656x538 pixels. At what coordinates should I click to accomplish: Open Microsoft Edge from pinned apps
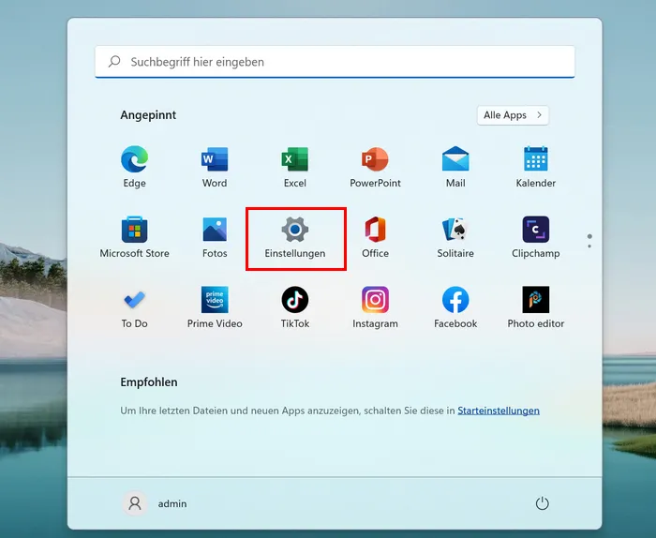tap(134, 167)
